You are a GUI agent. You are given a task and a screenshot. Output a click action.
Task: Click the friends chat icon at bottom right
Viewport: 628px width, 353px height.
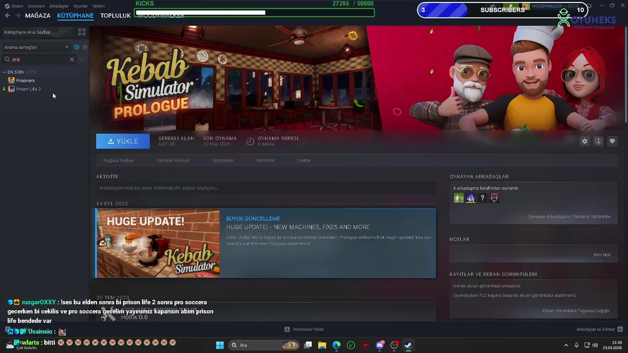pyautogui.click(x=620, y=329)
